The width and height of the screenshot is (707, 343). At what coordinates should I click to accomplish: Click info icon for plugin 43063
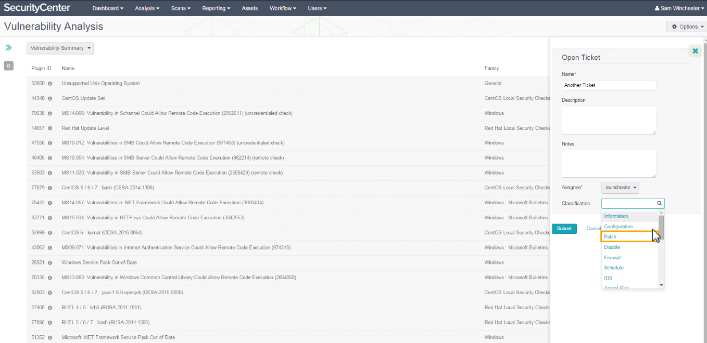50,248
